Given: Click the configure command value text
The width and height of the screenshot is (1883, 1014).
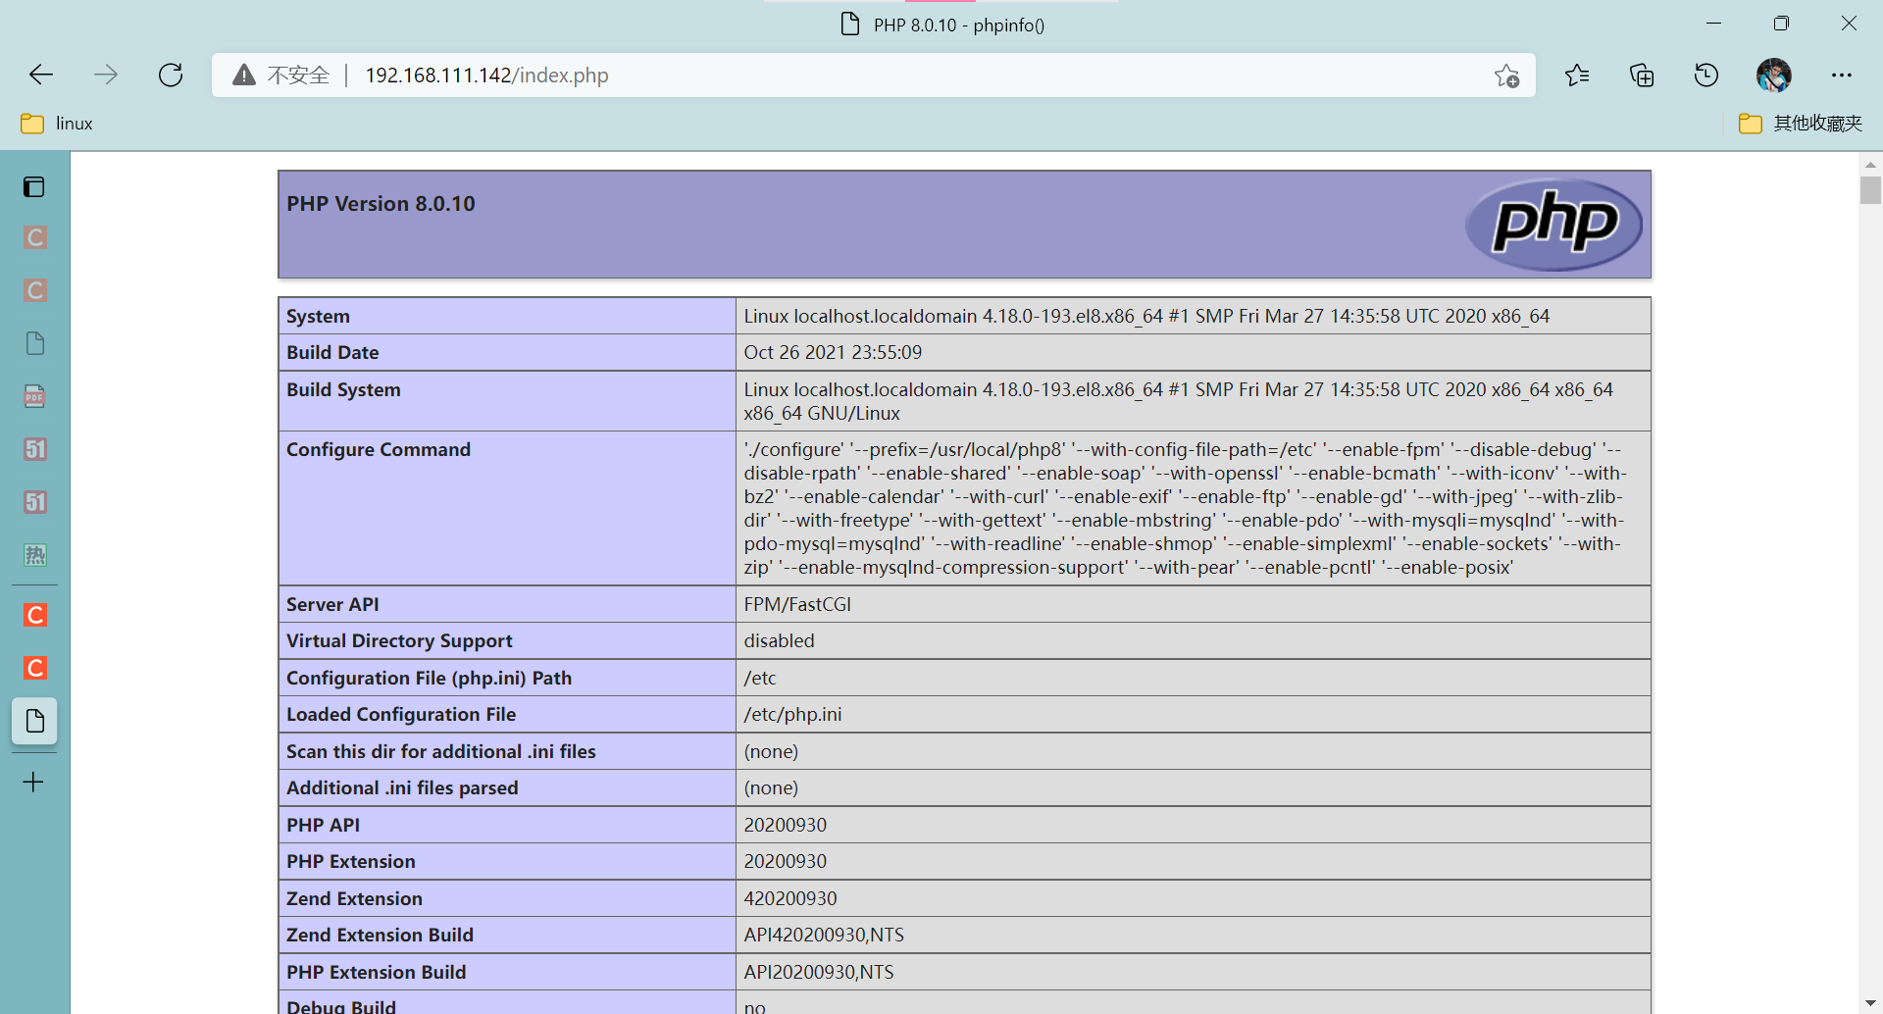Looking at the screenshot, I should [x=1184, y=508].
